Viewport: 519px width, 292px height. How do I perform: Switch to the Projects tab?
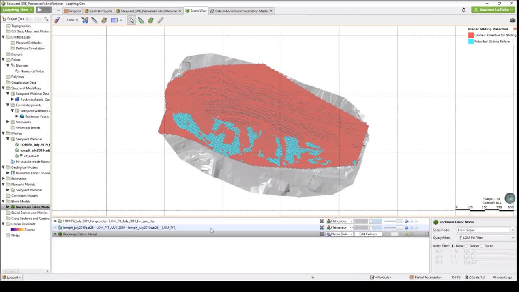point(72,11)
